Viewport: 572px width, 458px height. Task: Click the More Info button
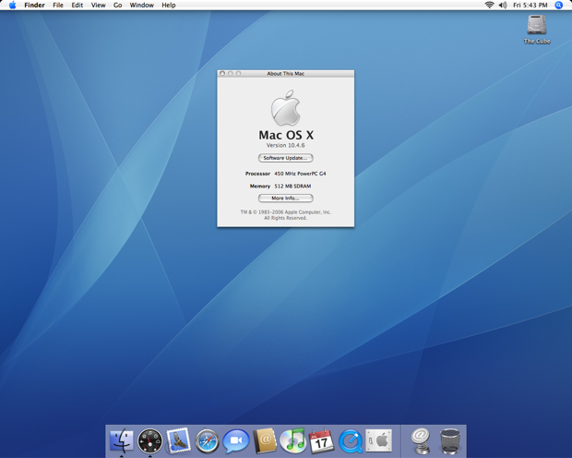286,198
